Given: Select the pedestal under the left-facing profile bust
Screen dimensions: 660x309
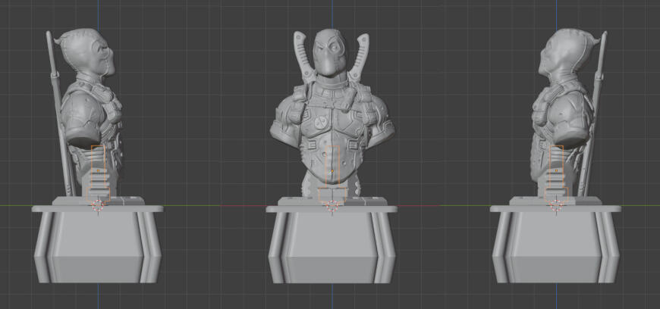Looking at the screenshot, I should 555,244.
